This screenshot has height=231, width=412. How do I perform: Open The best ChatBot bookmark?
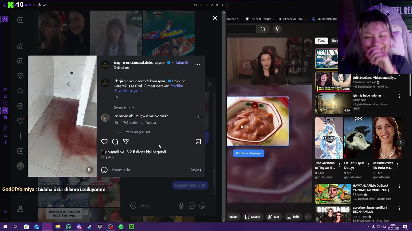click(259, 19)
